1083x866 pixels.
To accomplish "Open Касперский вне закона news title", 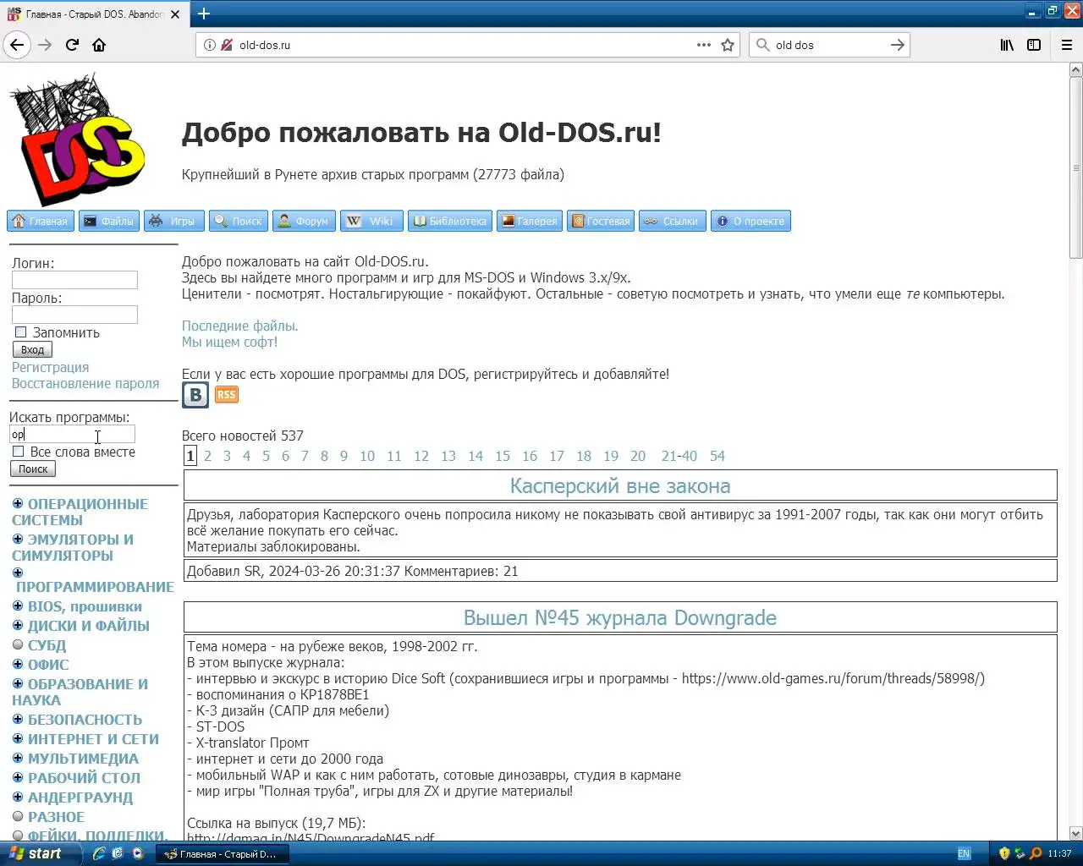I will click(620, 485).
